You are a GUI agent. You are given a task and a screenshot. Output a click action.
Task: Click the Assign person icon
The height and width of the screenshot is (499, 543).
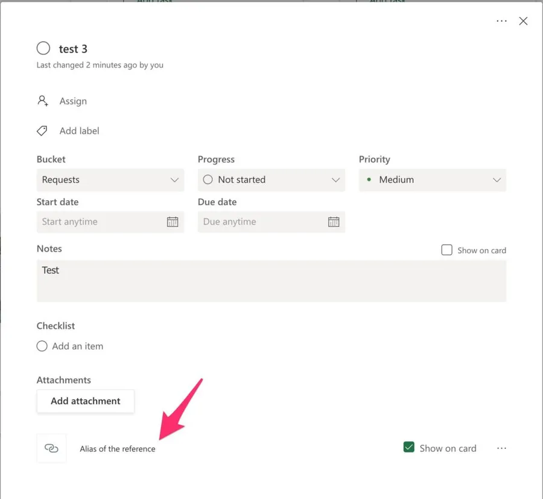click(43, 101)
